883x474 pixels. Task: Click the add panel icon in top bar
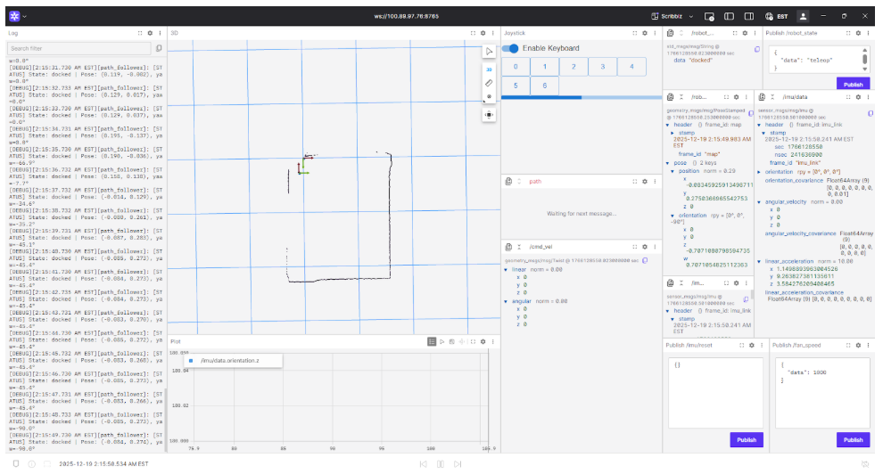point(709,16)
